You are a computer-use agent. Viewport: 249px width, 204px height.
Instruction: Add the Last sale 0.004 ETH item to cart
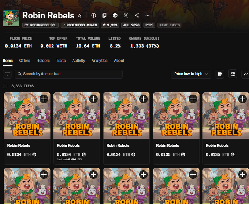(x=93, y=99)
